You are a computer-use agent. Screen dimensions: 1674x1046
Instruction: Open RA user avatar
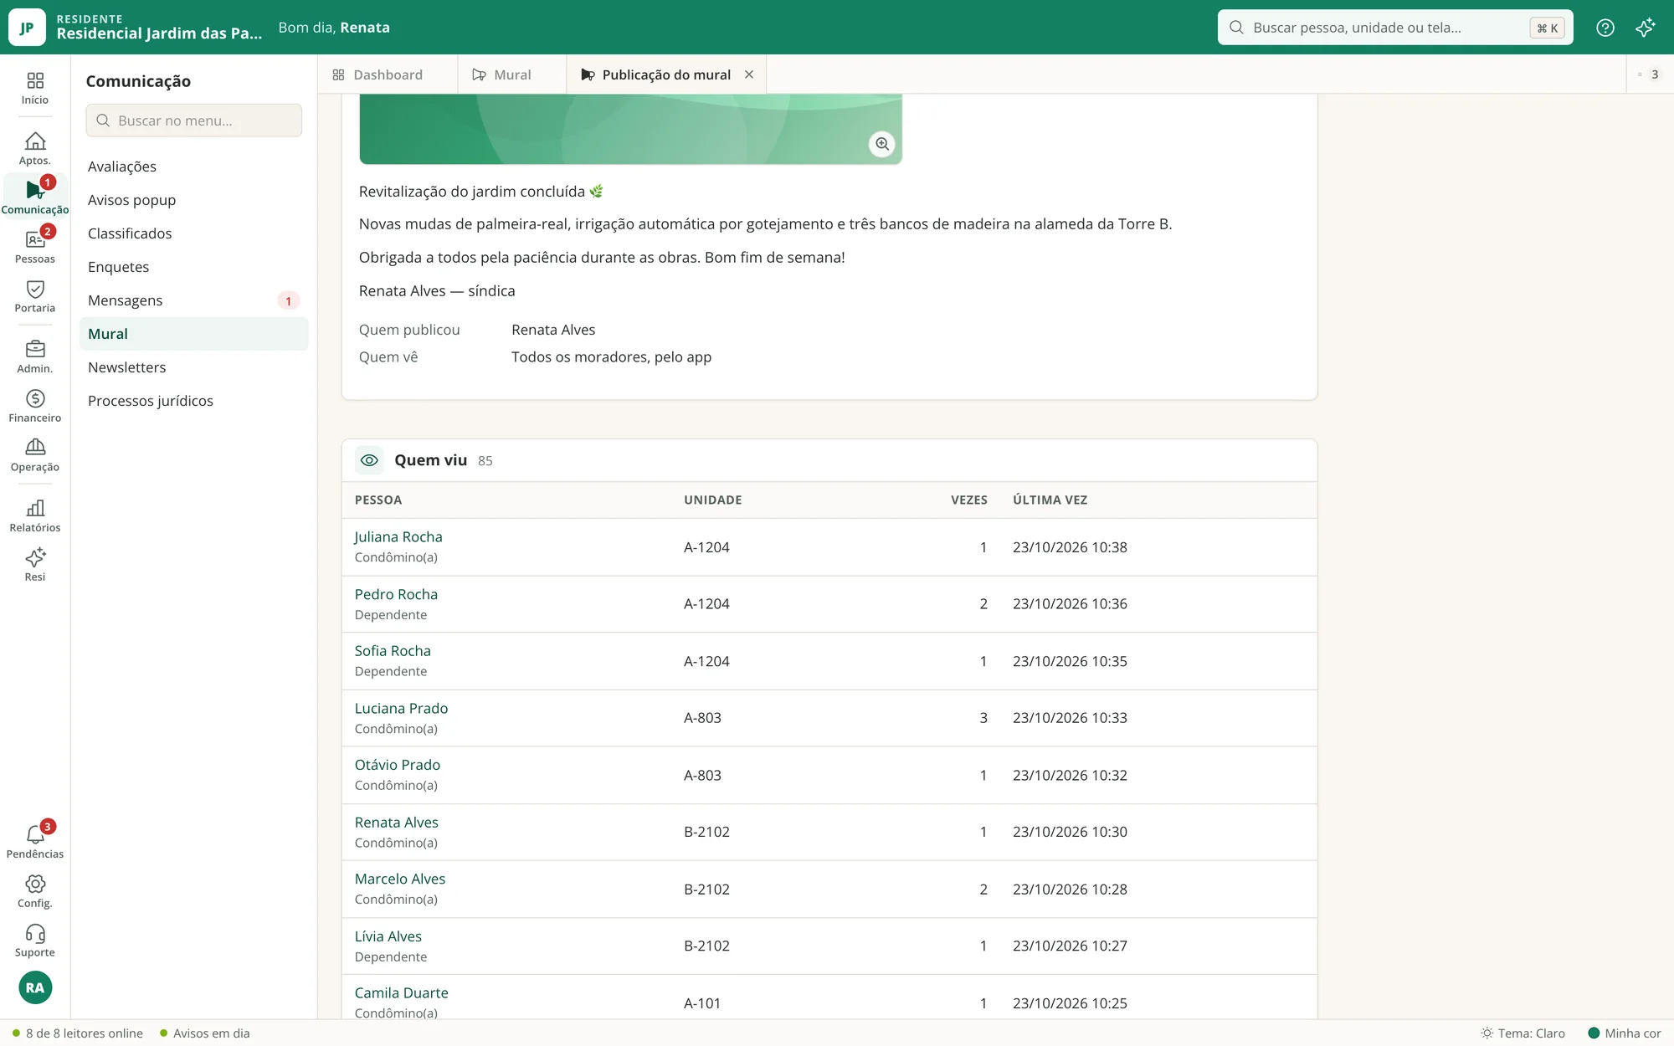[x=35, y=987]
